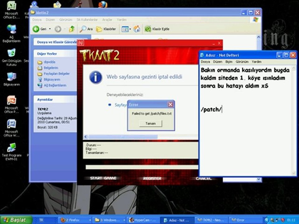Click the forward arrow icon in Explorer
Screen dimensions: 299x224
coord(58,29)
